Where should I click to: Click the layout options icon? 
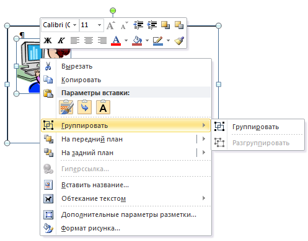tap(48, 214)
